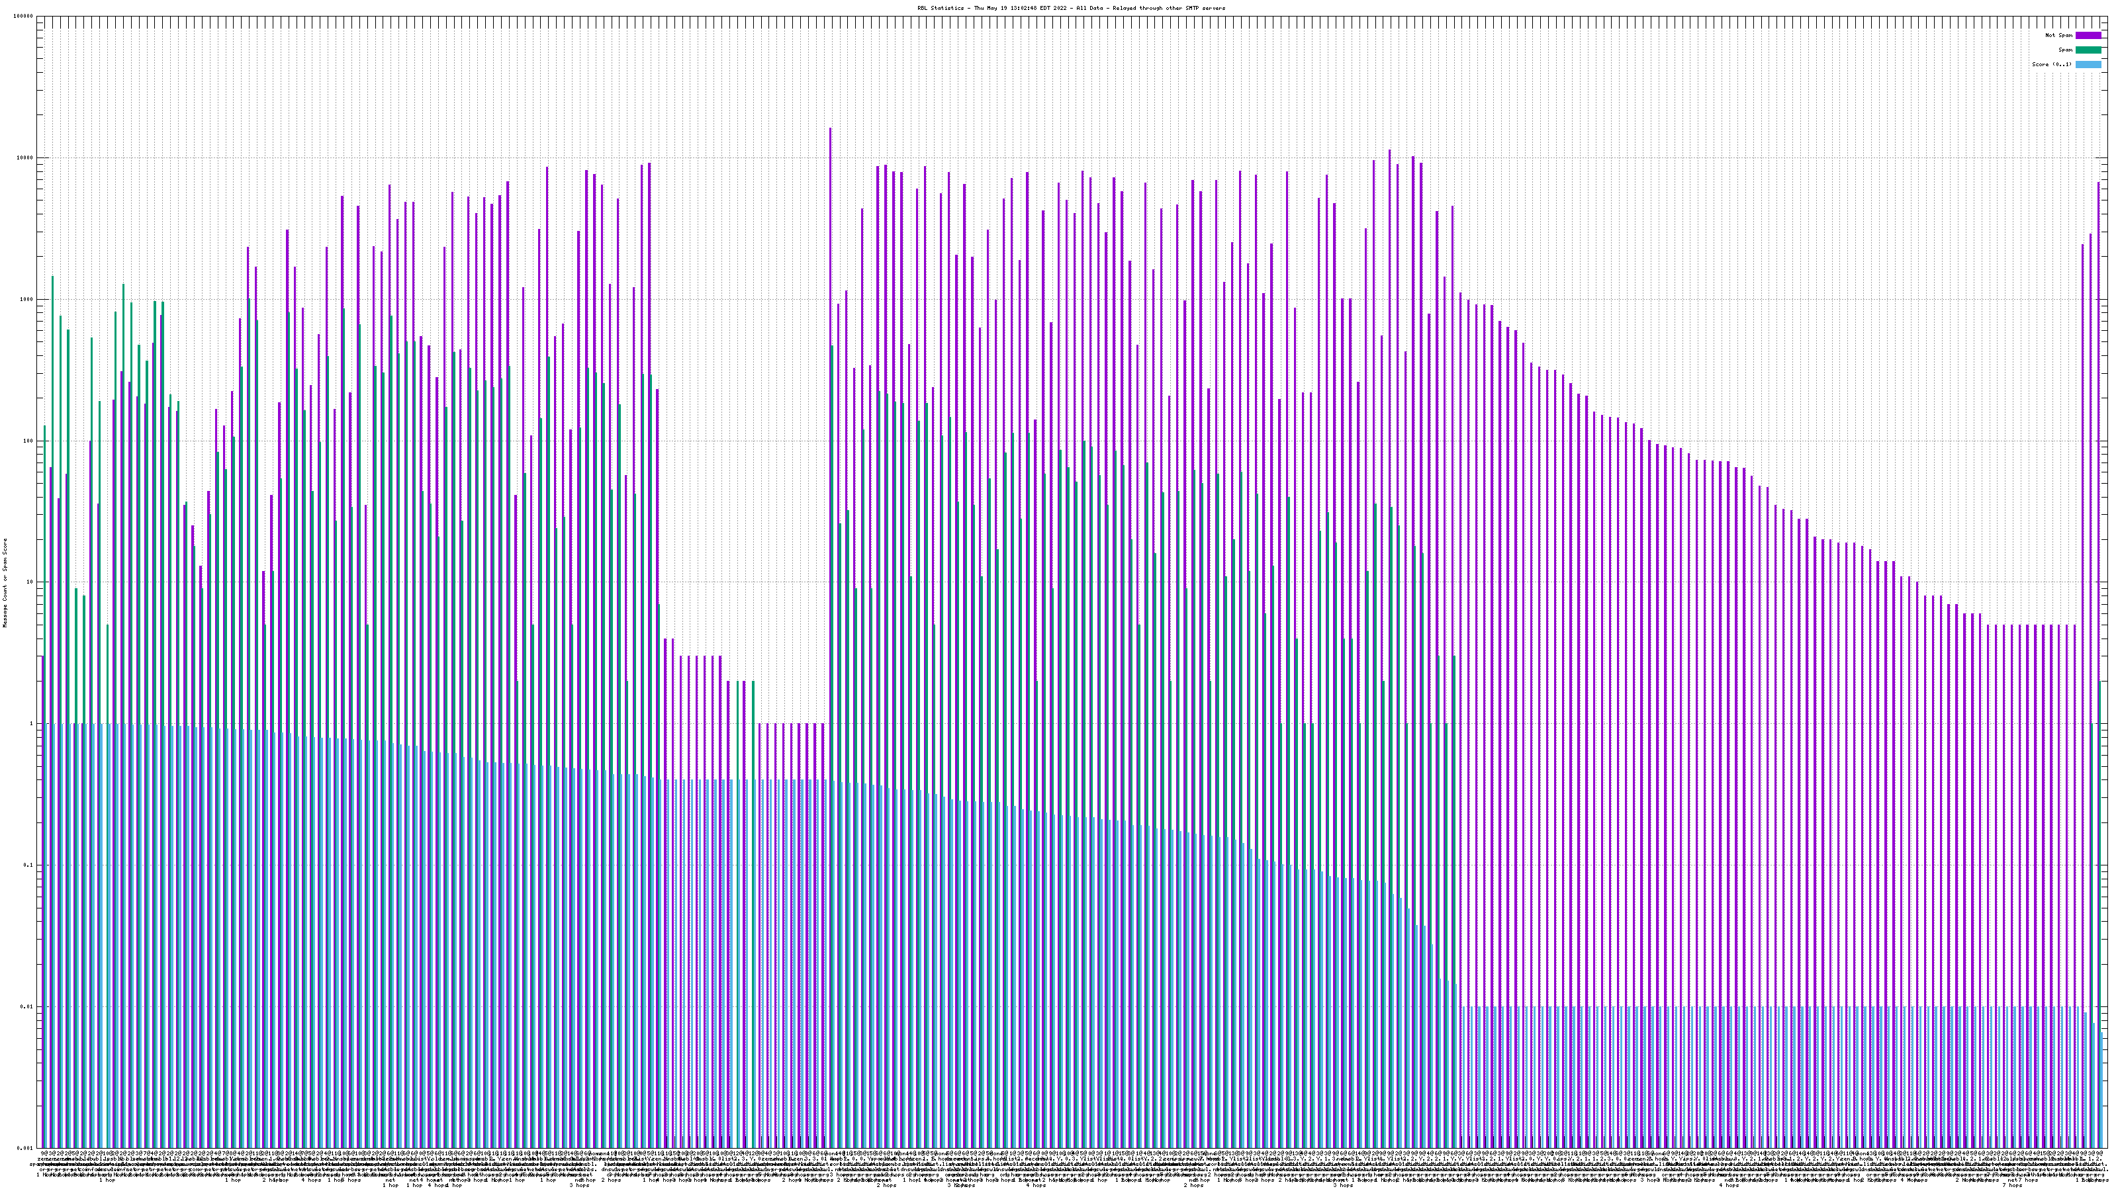Click the "Spam" legend label text

2065,50
